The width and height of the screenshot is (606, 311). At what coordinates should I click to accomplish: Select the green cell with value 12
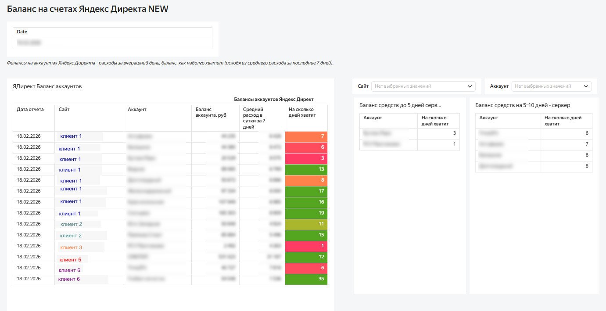pos(306,257)
